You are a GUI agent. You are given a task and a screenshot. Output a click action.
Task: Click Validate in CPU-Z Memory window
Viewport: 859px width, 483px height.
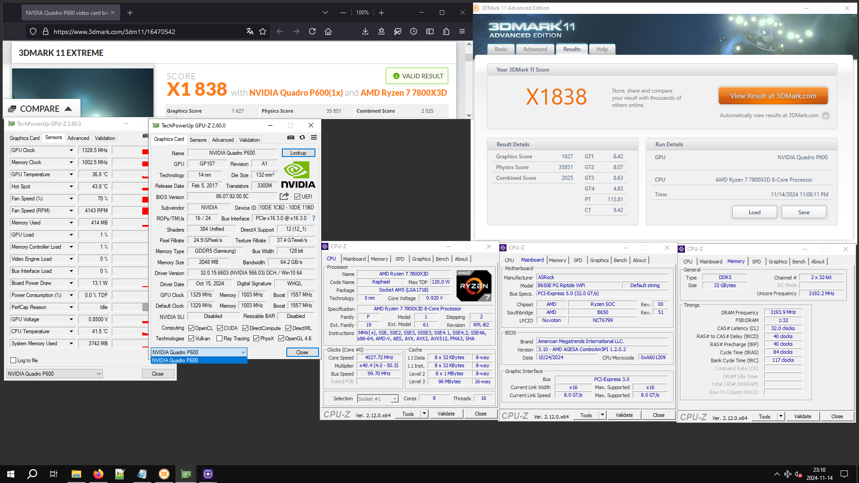(x=803, y=416)
